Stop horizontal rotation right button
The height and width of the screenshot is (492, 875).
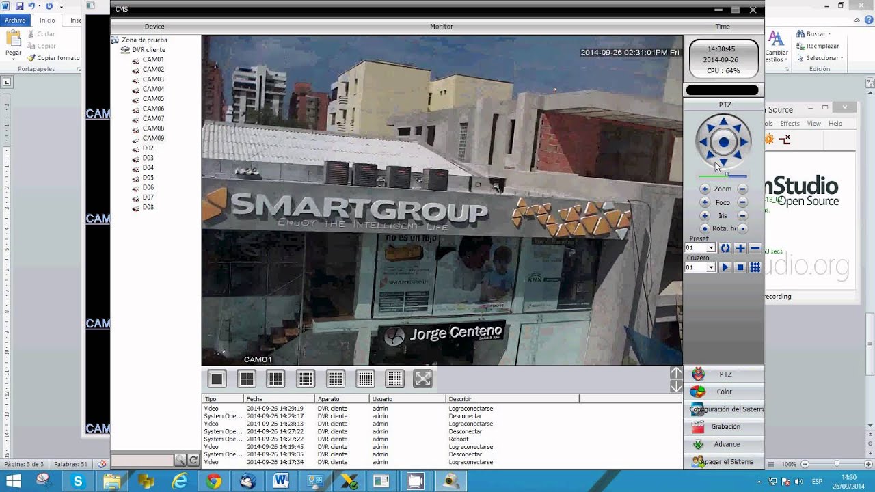742,228
